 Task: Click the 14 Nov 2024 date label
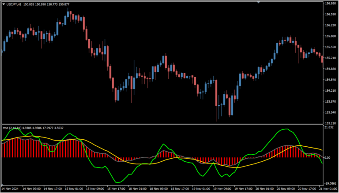[11, 189]
